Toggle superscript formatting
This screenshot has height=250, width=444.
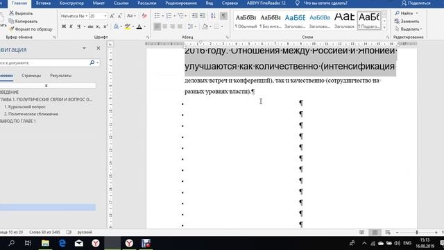(x=105, y=26)
